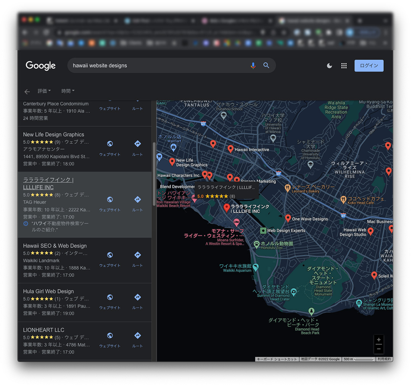412x386 pixels.
Task: Click the ログイン login button
Action: [369, 66]
